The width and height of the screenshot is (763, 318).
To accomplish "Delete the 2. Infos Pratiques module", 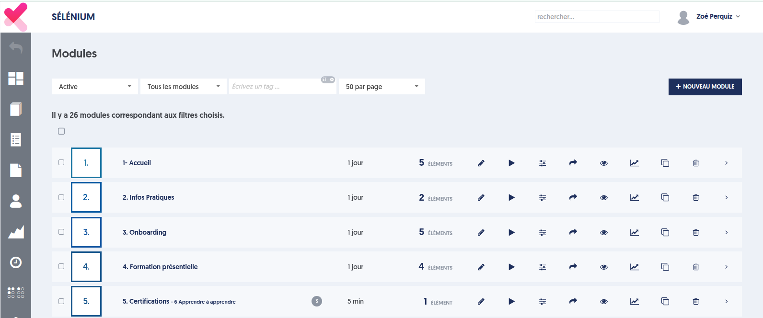I will [696, 197].
